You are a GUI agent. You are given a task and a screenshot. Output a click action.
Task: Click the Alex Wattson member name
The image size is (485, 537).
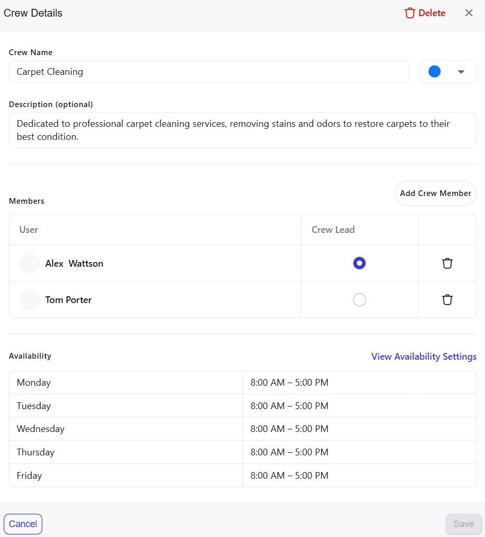click(74, 264)
